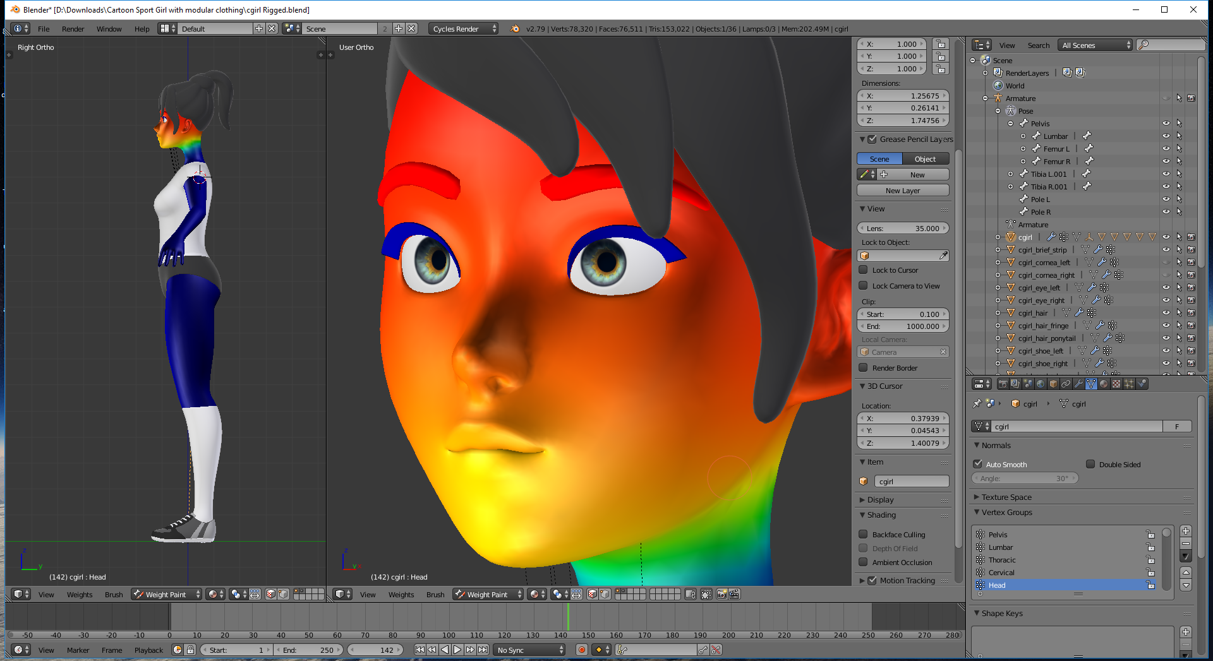Render OpenGL animation clapperboard in viewport header
The width and height of the screenshot is (1213, 661).
coord(734,594)
